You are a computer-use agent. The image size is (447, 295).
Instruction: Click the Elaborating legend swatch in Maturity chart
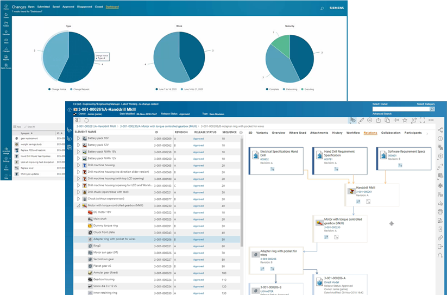click(x=284, y=89)
